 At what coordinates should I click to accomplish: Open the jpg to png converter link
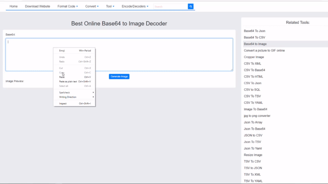[x=257, y=116]
